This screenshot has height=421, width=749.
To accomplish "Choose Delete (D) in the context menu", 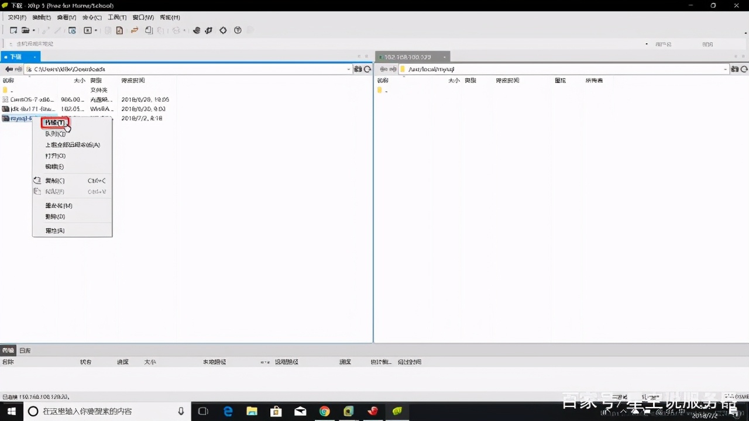I will point(56,216).
